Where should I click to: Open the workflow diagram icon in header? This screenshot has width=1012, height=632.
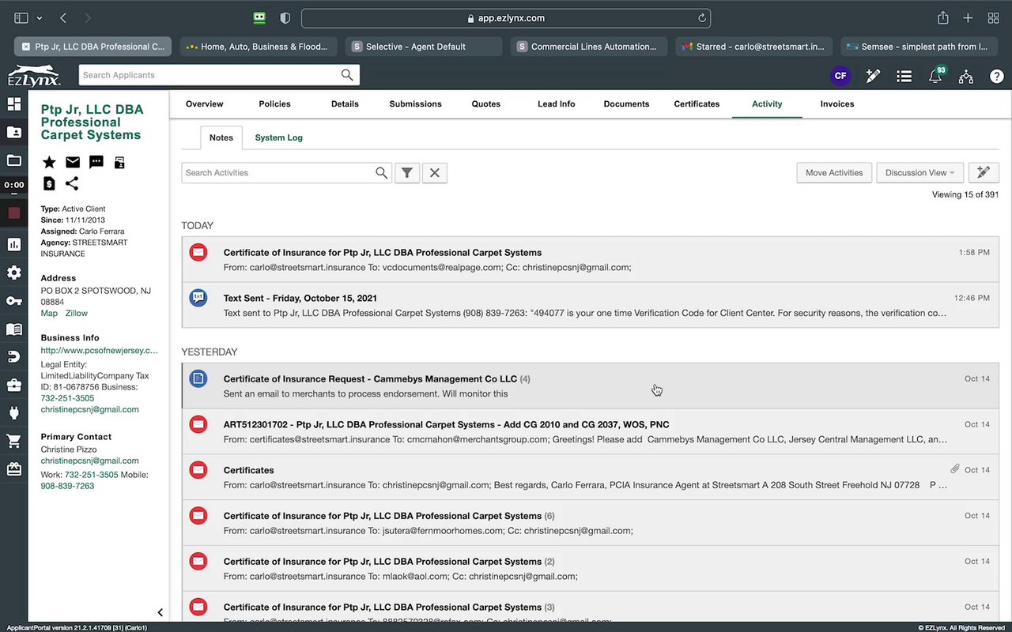point(966,76)
